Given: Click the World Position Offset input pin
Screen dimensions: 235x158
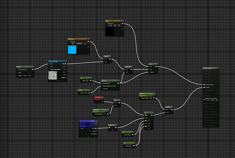Looking at the screenshot, I should (204, 99).
